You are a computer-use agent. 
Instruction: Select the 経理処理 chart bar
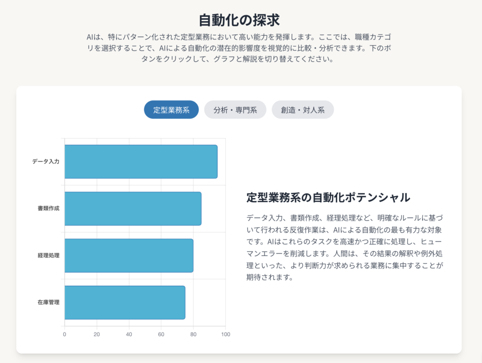pyautogui.click(x=129, y=255)
